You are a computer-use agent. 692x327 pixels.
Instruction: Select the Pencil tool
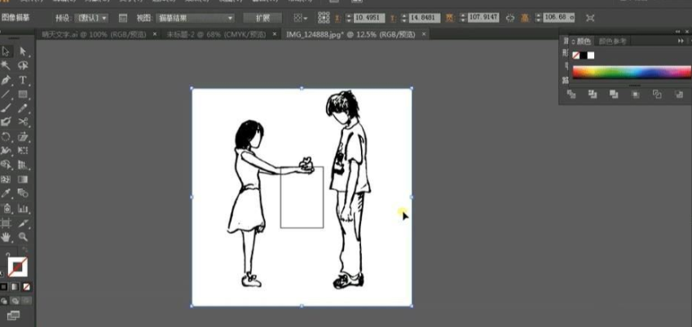pos(23,108)
